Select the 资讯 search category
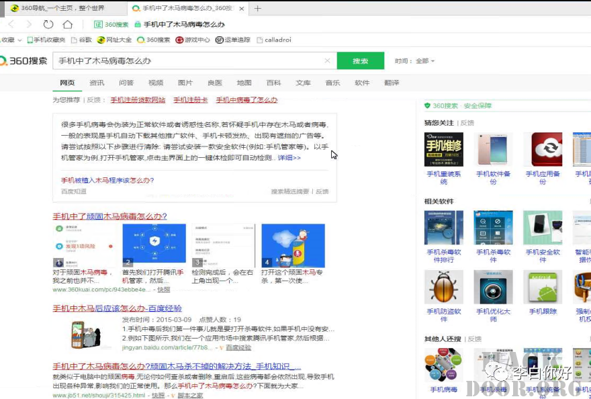This screenshot has width=591, height=399. click(97, 83)
